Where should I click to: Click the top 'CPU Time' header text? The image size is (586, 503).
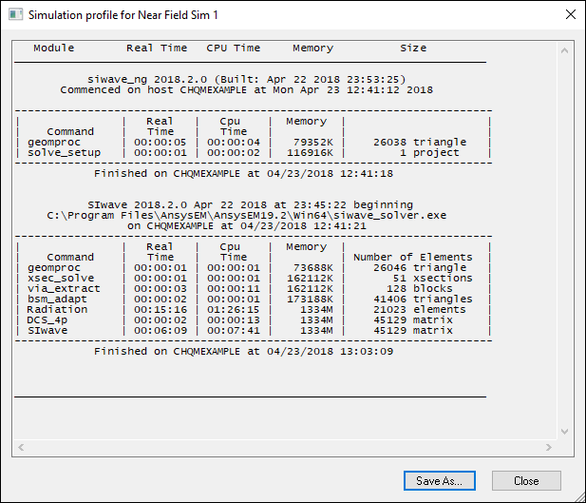(234, 48)
